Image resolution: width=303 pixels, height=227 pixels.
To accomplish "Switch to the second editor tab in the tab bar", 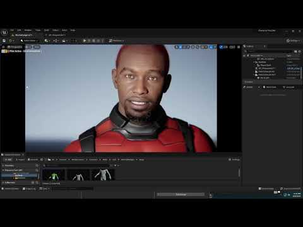I will coord(56,35).
